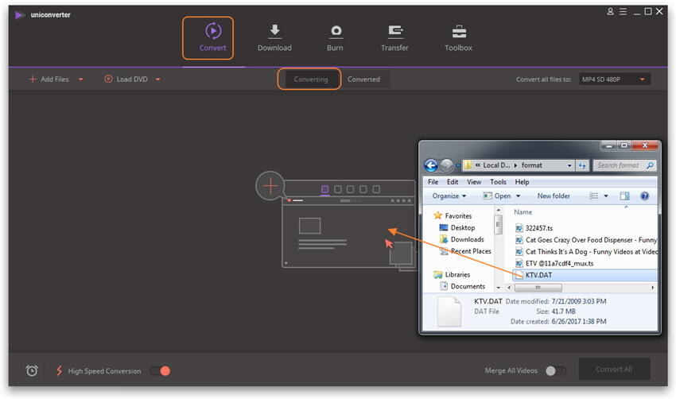The width and height of the screenshot is (676, 399).
Task: Click the Convert All button
Action: click(x=614, y=370)
